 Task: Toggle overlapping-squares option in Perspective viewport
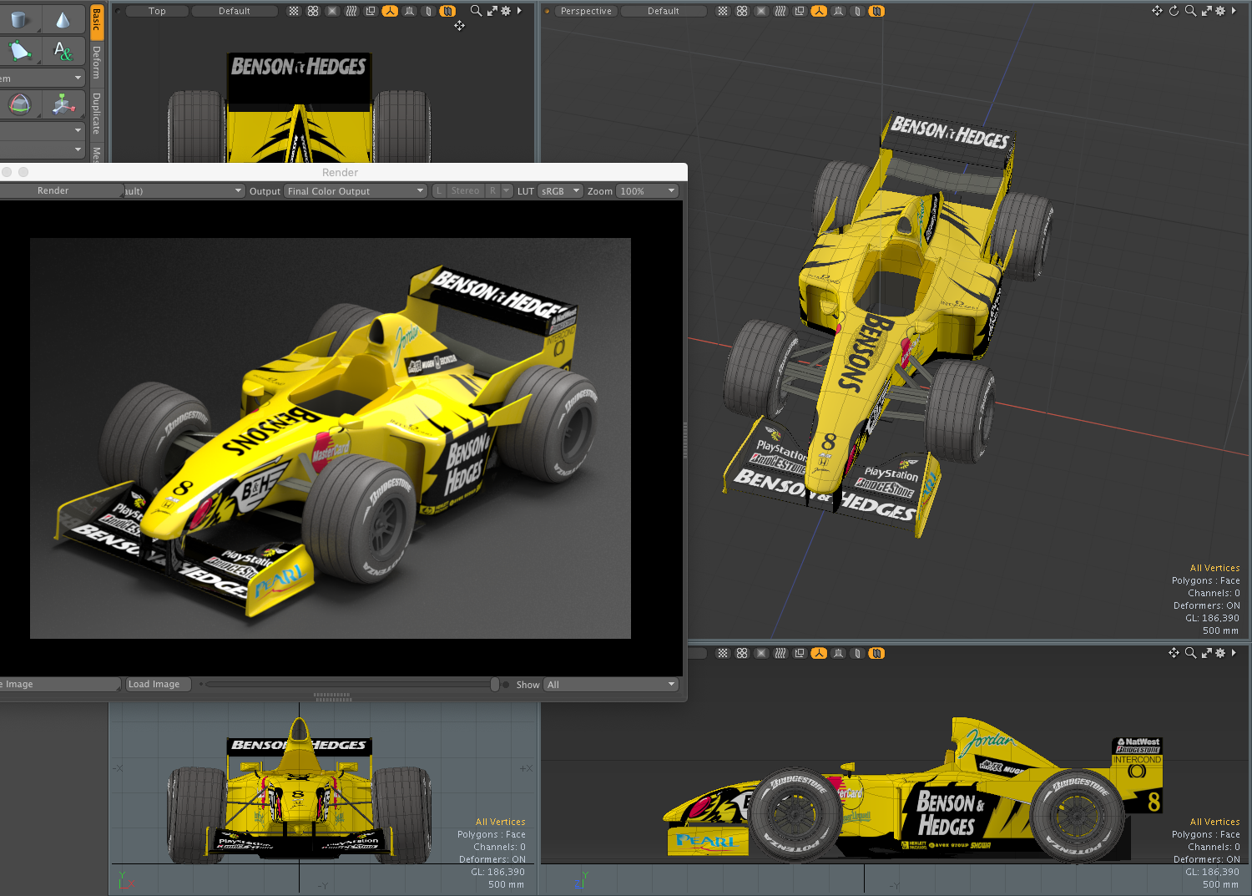click(800, 11)
